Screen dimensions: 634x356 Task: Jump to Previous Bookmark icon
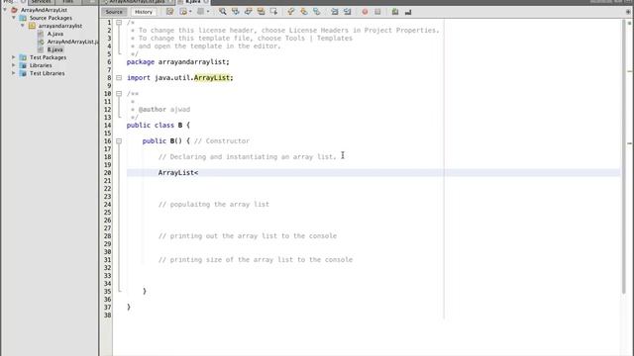click(x=290, y=12)
